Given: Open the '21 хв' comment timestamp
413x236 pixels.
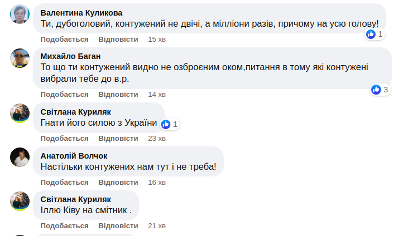Looking at the screenshot, I should 157,226.
